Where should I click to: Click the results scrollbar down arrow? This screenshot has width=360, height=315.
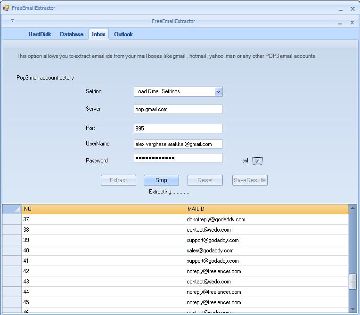point(352,309)
